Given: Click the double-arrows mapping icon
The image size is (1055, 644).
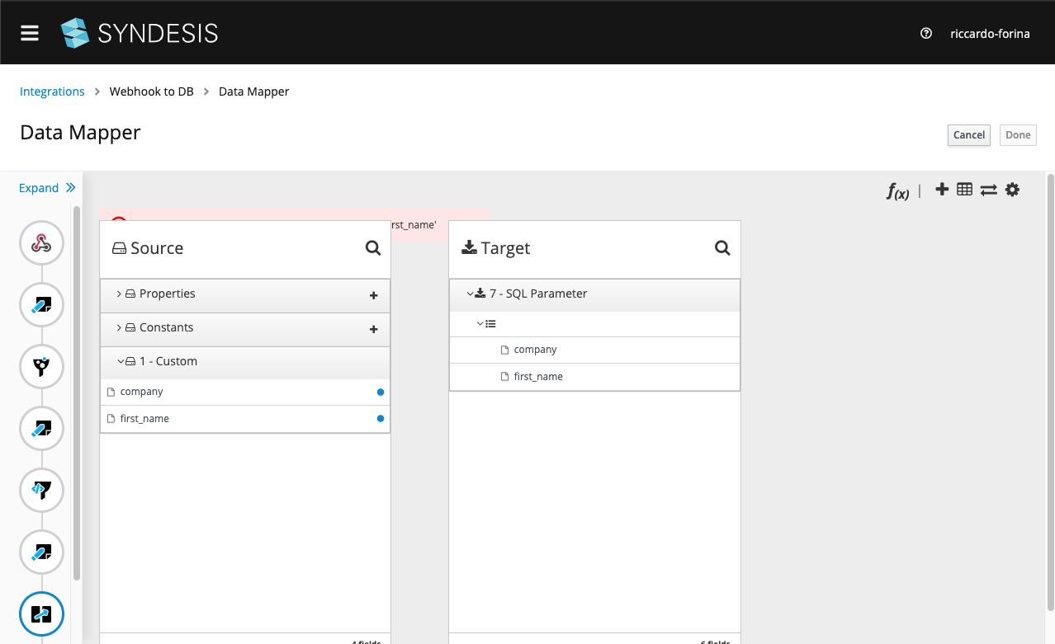Looking at the screenshot, I should (988, 190).
